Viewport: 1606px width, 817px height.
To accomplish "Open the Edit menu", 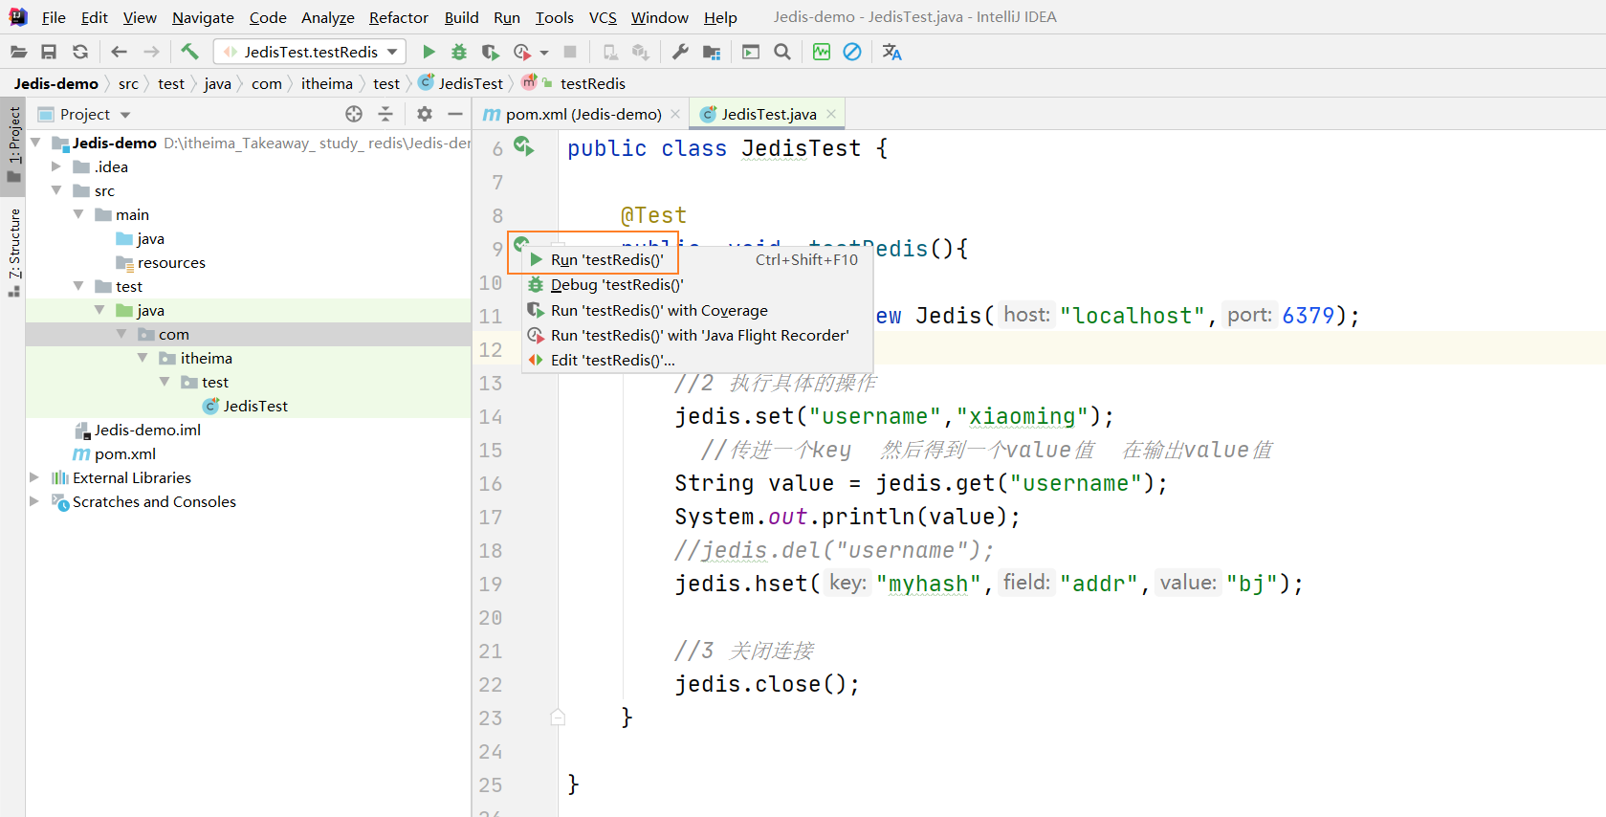I will 95,17.
